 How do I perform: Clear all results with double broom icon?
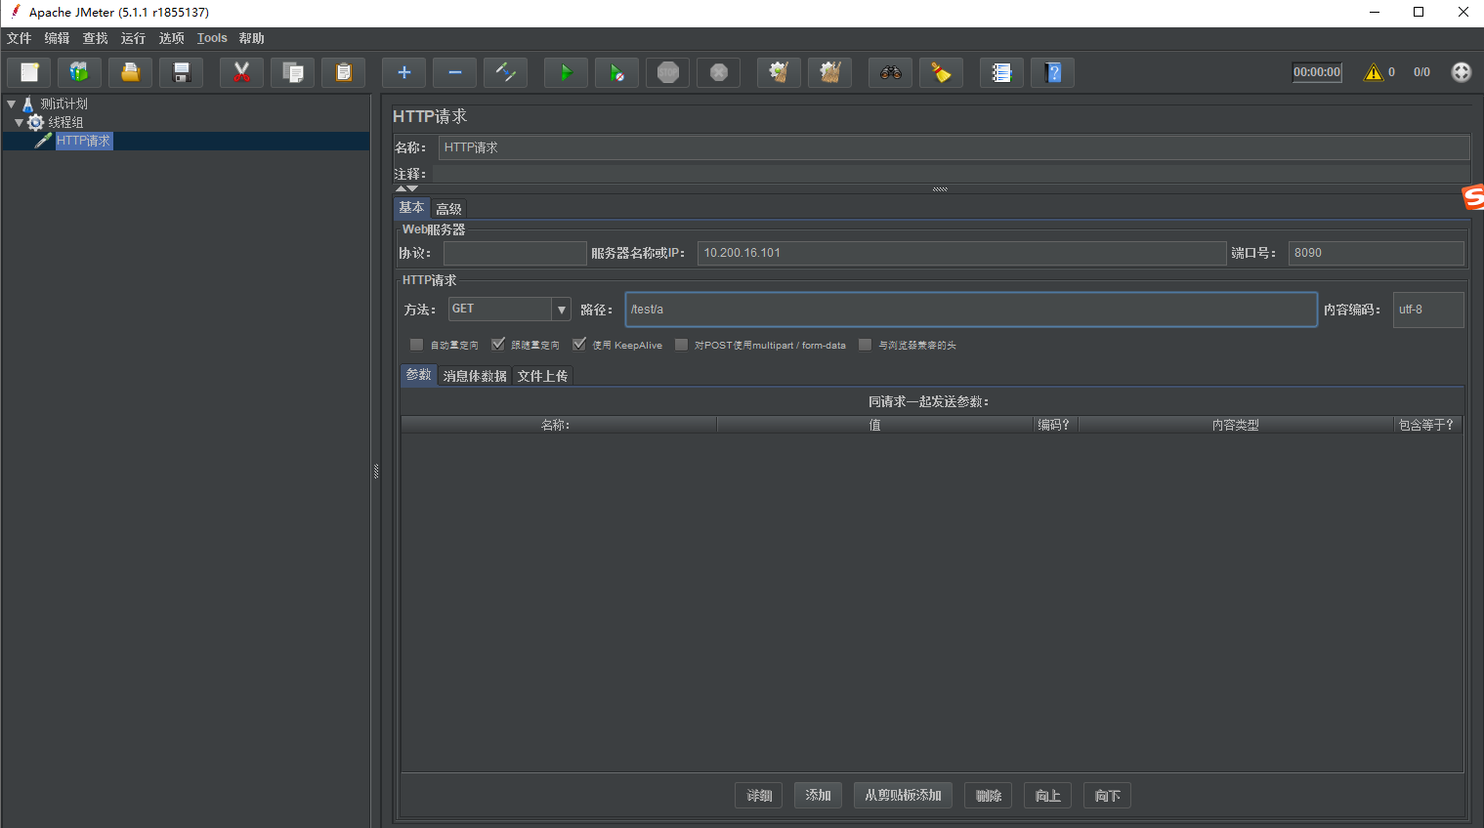(830, 72)
